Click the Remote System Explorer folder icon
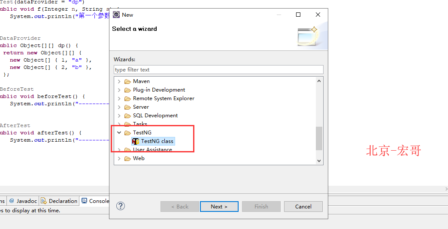The width and height of the screenshot is (448, 229). coord(127,98)
